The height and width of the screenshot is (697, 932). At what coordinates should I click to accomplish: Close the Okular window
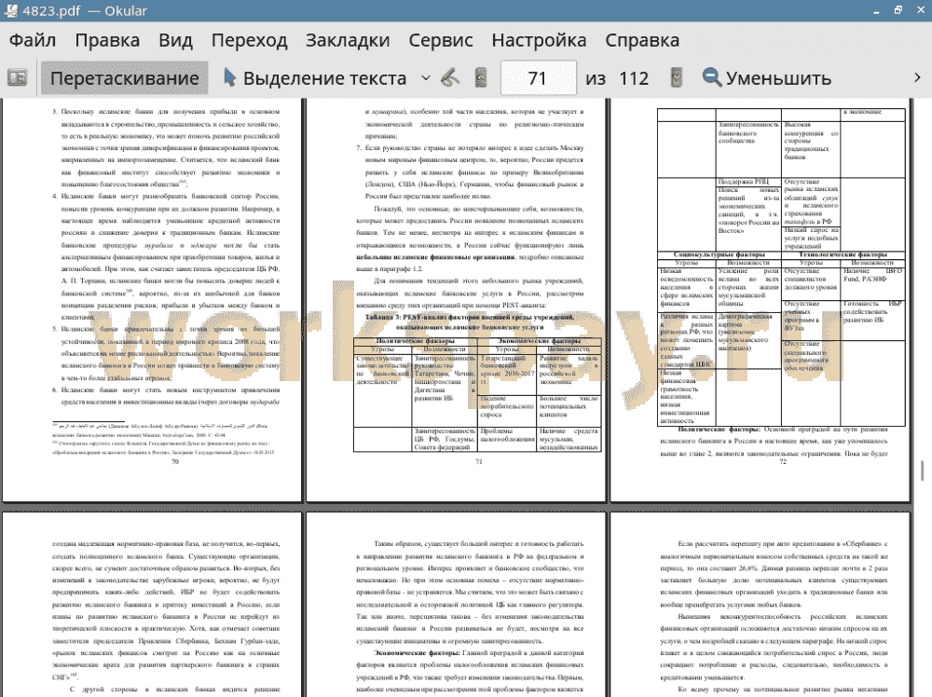[x=920, y=10]
